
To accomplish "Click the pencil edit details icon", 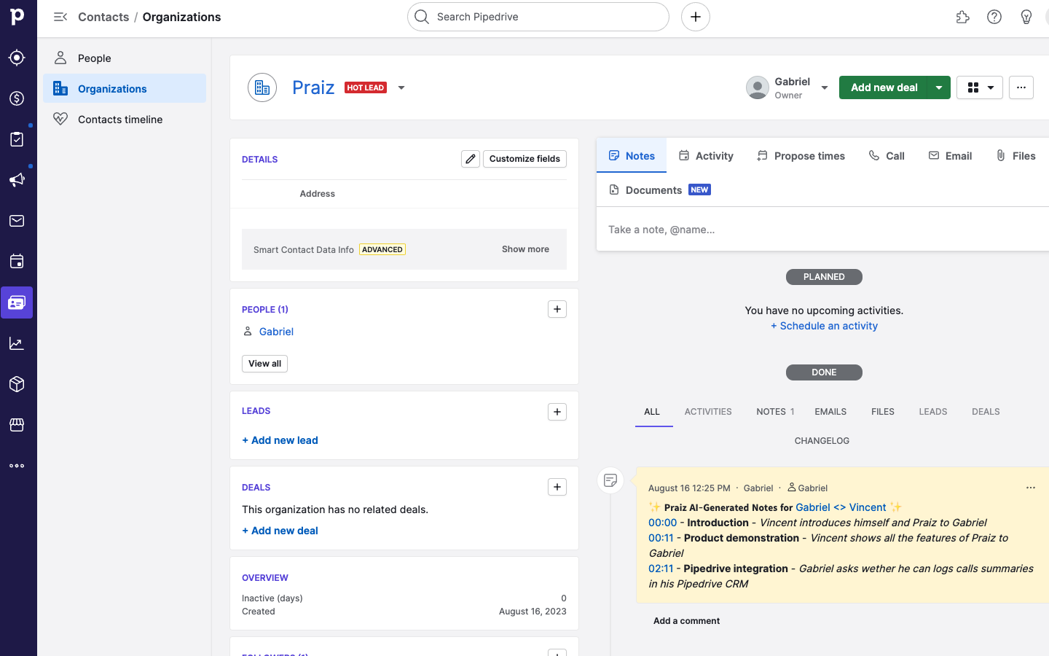I will tap(471, 159).
